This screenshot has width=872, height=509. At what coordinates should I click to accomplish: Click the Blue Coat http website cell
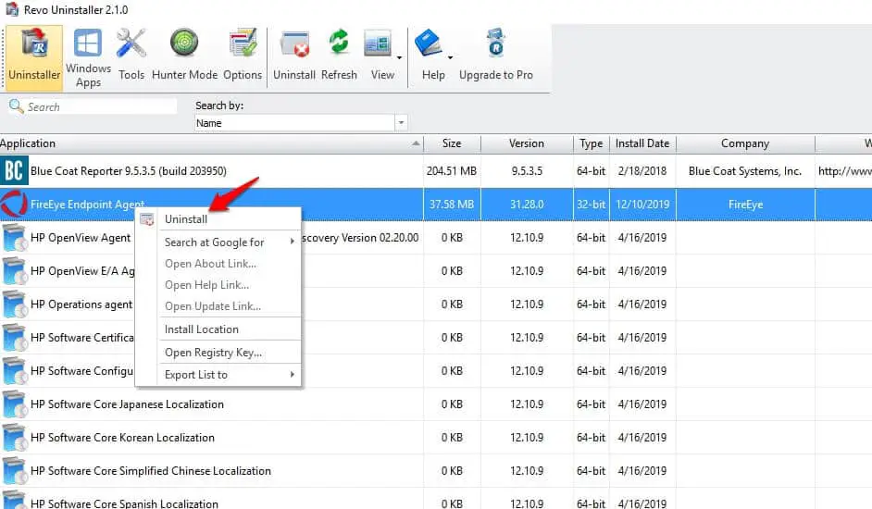[x=845, y=171]
